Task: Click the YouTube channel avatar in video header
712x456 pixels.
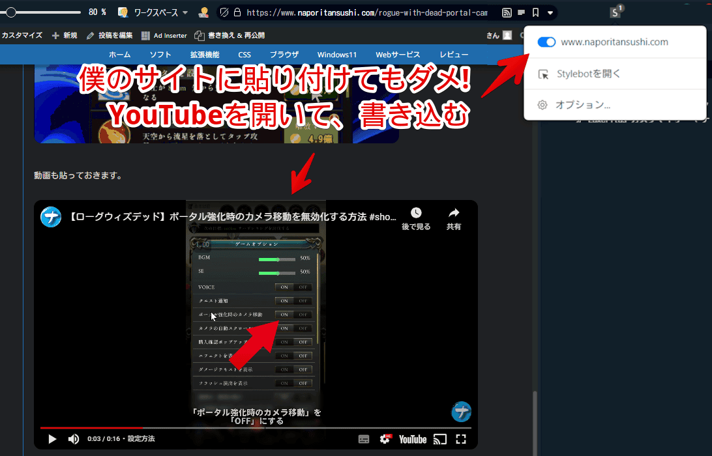Action: pos(51,217)
